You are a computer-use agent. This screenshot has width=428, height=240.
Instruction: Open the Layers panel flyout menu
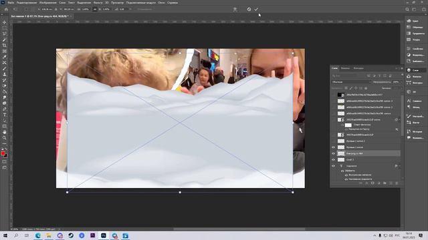(x=402, y=68)
